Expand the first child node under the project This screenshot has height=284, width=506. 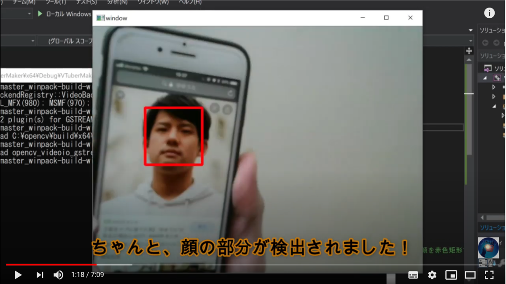point(494,87)
